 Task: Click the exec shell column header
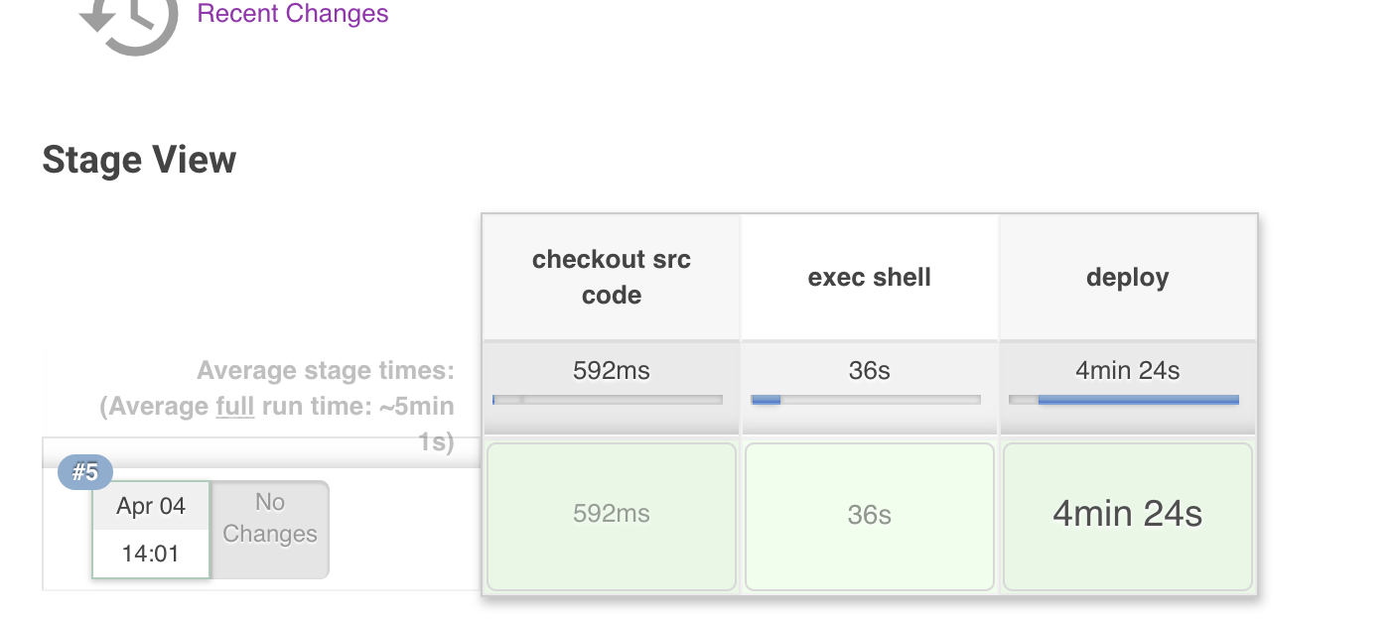870,277
